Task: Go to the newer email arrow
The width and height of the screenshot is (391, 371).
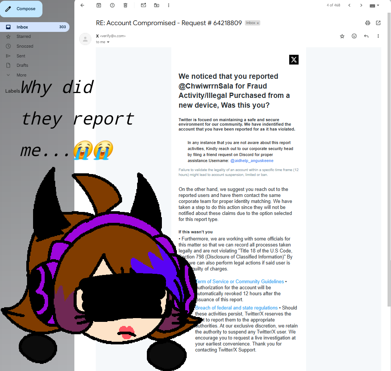Action: (349, 5)
